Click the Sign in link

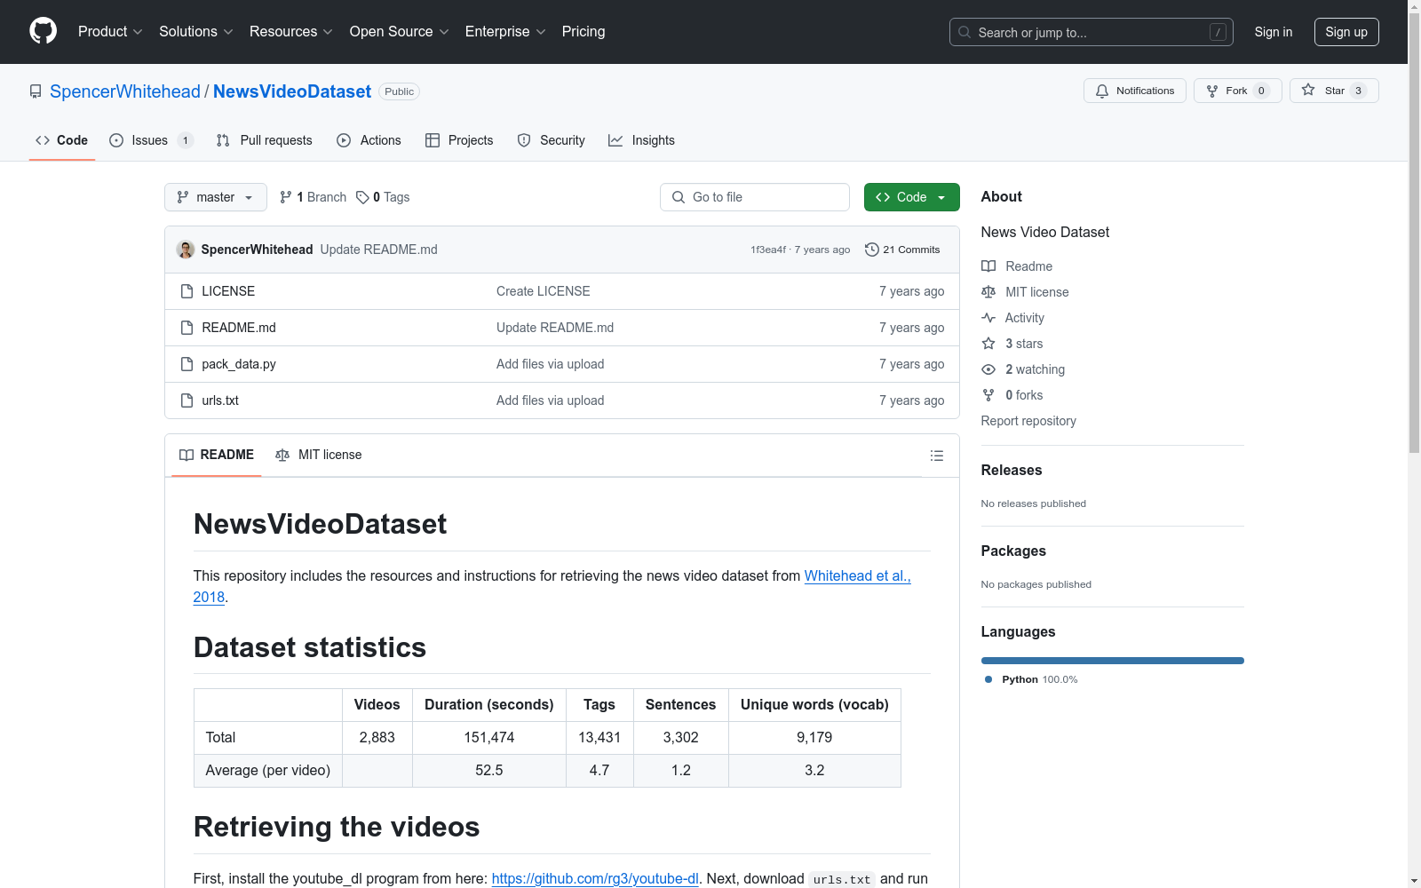pyautogui.click(x=1274, y=32)
